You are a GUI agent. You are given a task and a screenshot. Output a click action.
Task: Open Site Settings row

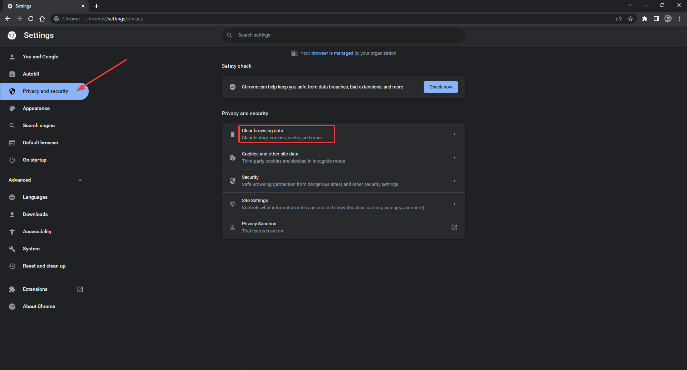tap(343, 204)
